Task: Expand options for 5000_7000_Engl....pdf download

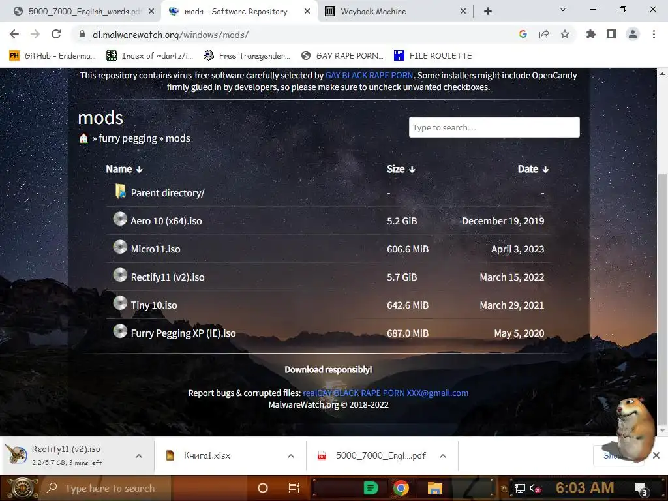Action: [443, 456]
